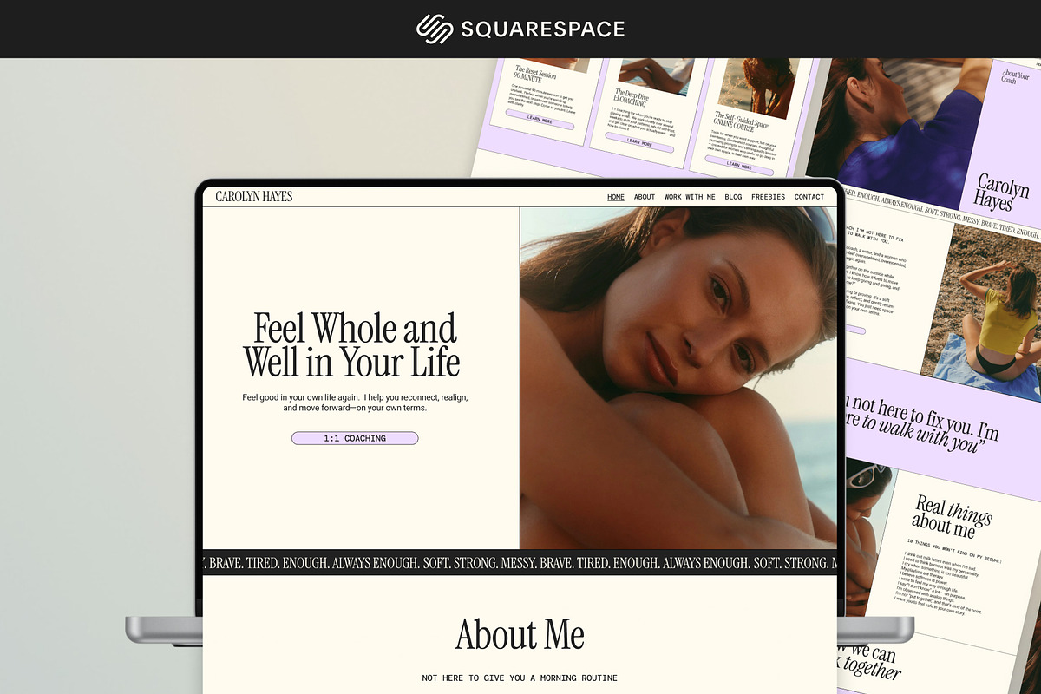1041x694 pixels.
Task: Click LEARN MORE under The Self-Guided Space
Action: click(x=739, y=164)
